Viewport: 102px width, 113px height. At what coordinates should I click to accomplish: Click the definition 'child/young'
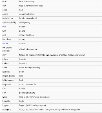tap(25, 23)
